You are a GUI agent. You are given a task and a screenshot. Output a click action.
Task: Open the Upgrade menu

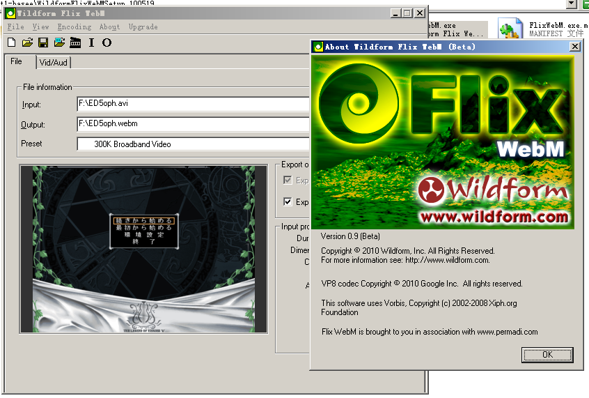tap(143, 27)
